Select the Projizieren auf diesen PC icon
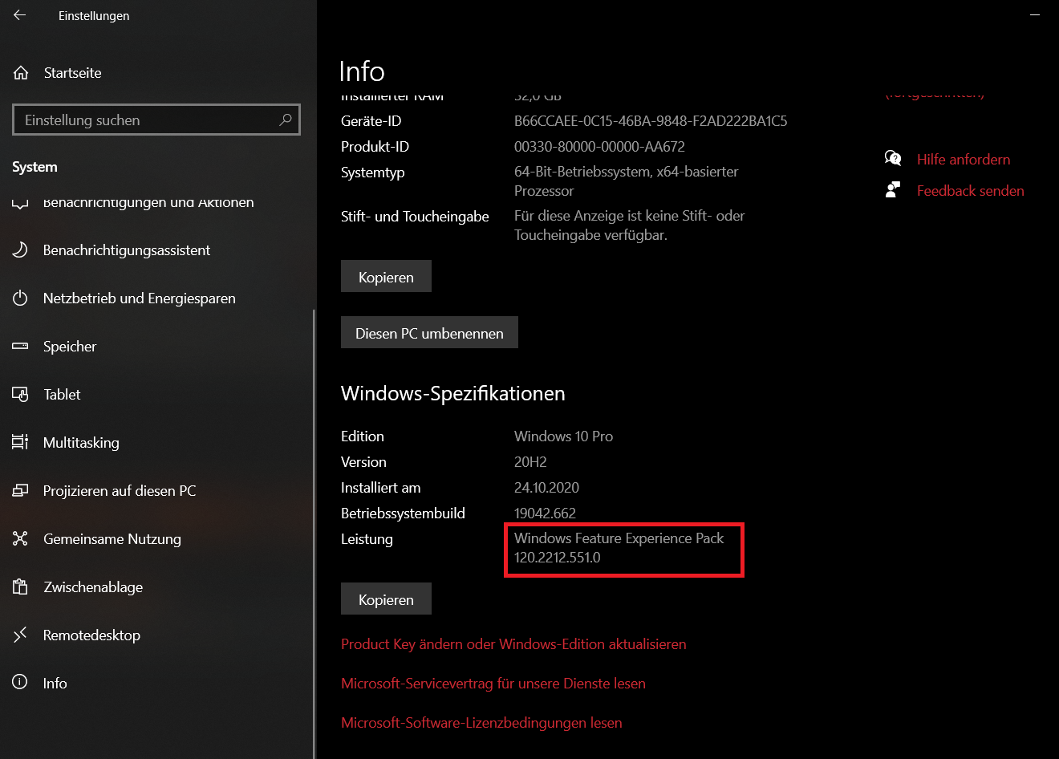Viewport: 1059px width, 759px height. point(20,491)
